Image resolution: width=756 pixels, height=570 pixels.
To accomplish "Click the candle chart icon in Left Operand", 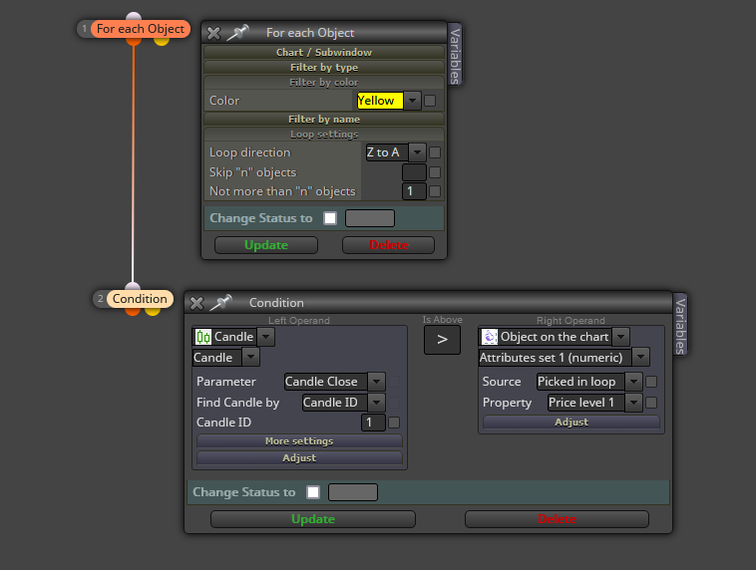I will pos(203,337).
